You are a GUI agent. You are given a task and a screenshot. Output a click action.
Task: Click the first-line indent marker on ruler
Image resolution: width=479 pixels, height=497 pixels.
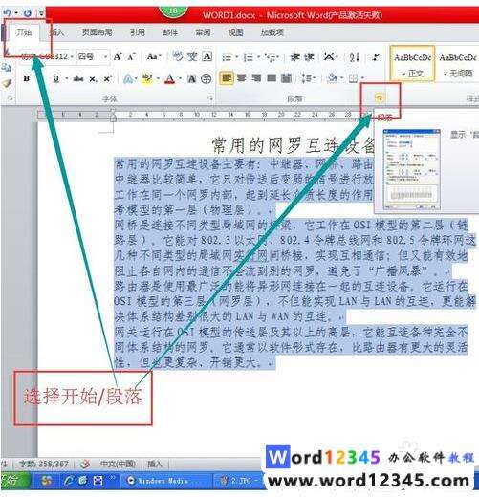[x=113, y=111]
